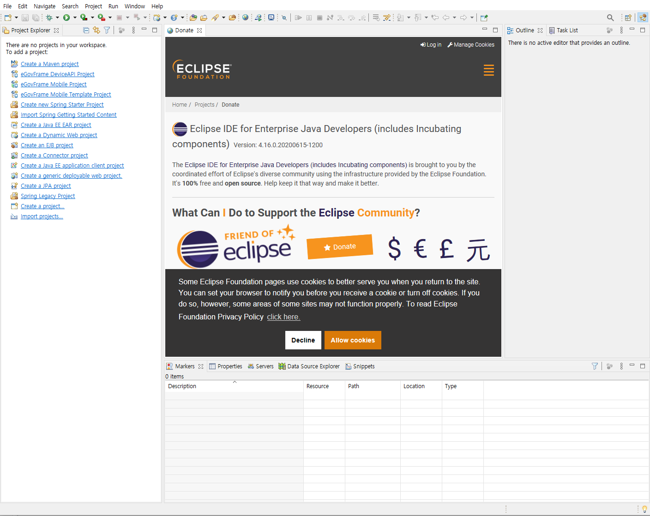Click the Open Task folder icon
The height and width of the screenshot is (516, 650).
204,18
